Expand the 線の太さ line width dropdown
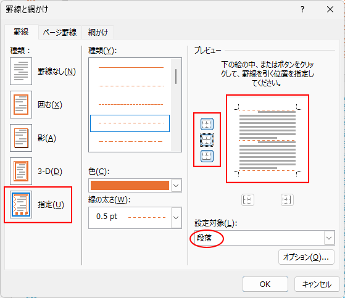Screen dimensions: 345x298 pyautogui.click(x=176, y=218)
